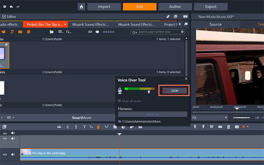Adjust the player jog shuttle slider
The width and height of the screenshot is (264, 165).
tap(241, 118)
